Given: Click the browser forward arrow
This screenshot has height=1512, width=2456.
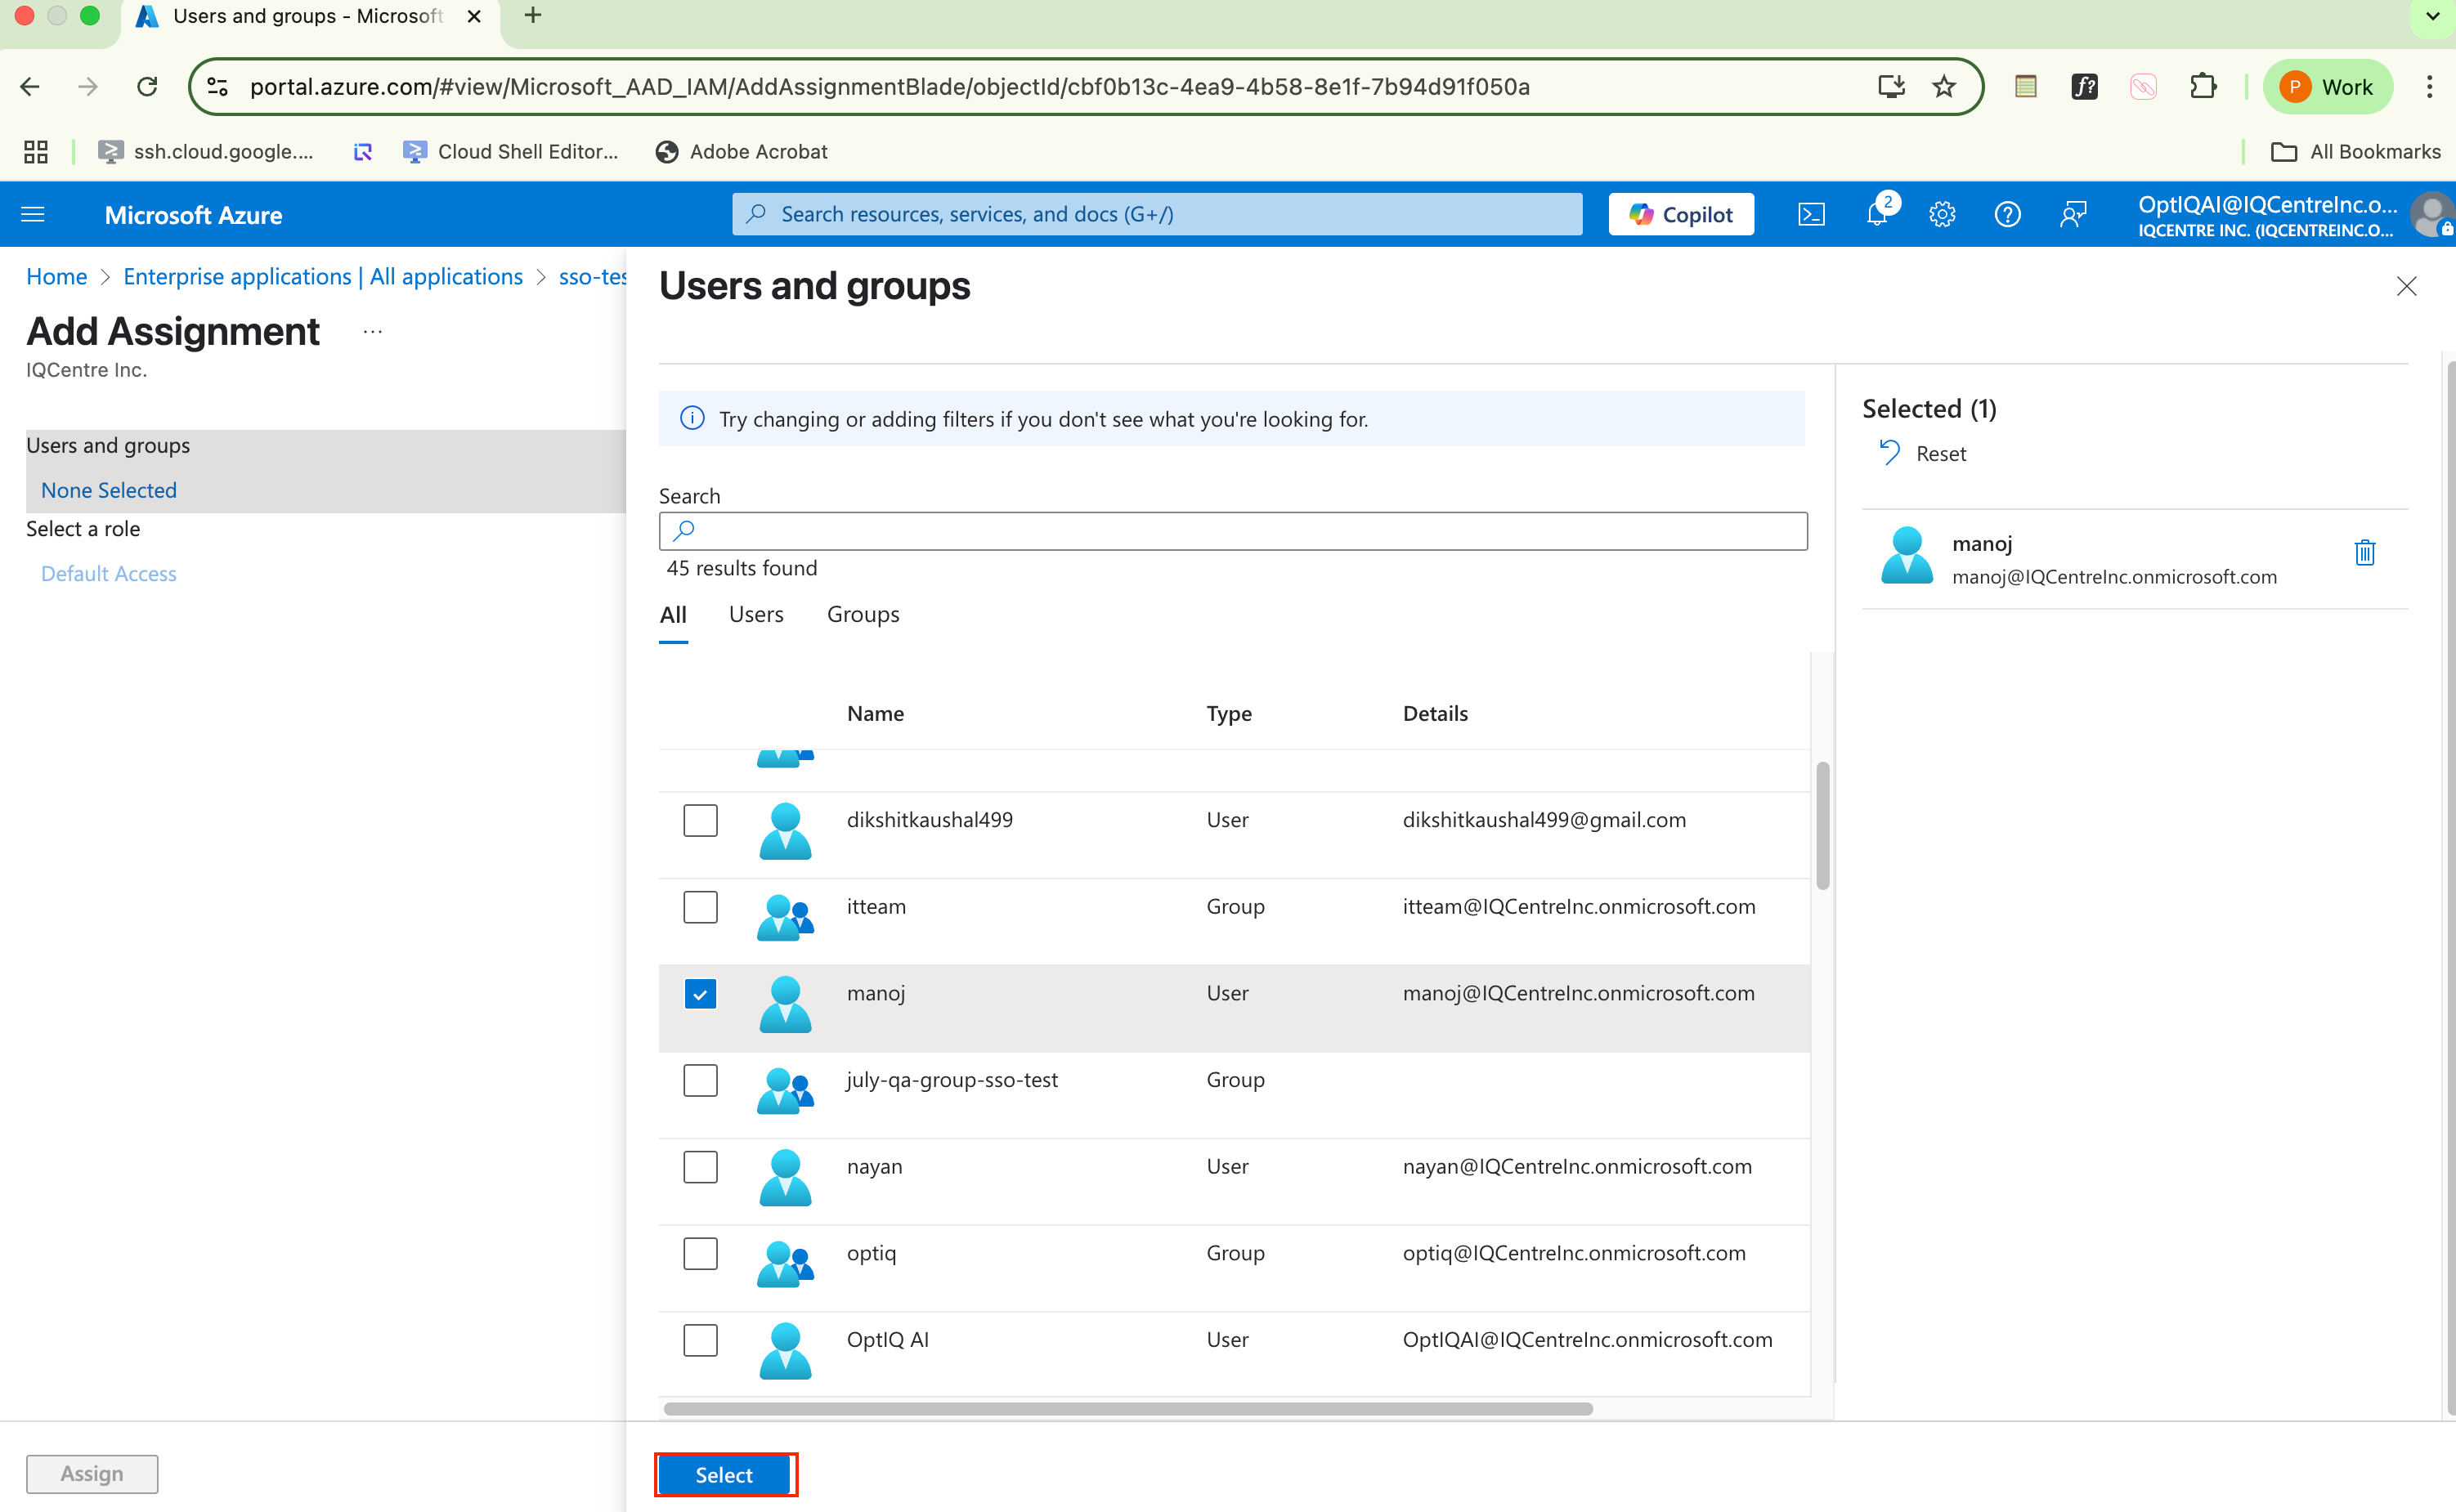Looking at the screenshot, I should coord(88,87).
